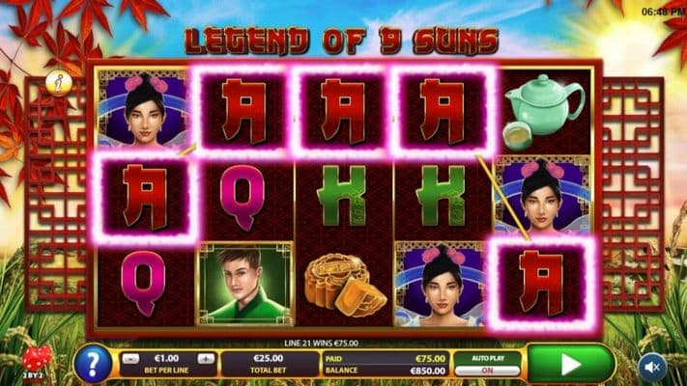This screenshot has height=386, width=687.
Task: Toggle Auto Play ON switch
Action: click(x=488, y=371)
